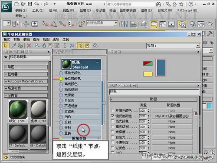Click the eyedropper Pick Material icon
Image resolution: width=217 pixels, height=163 pixels.
(14, 46)
